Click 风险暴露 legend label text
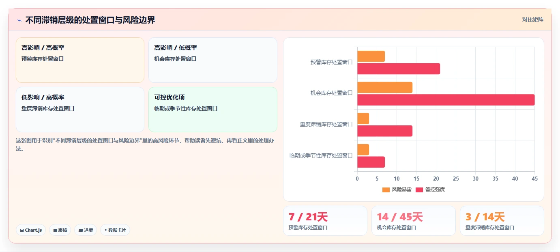Screen dimensions: 560x252 tap(401, 190)
